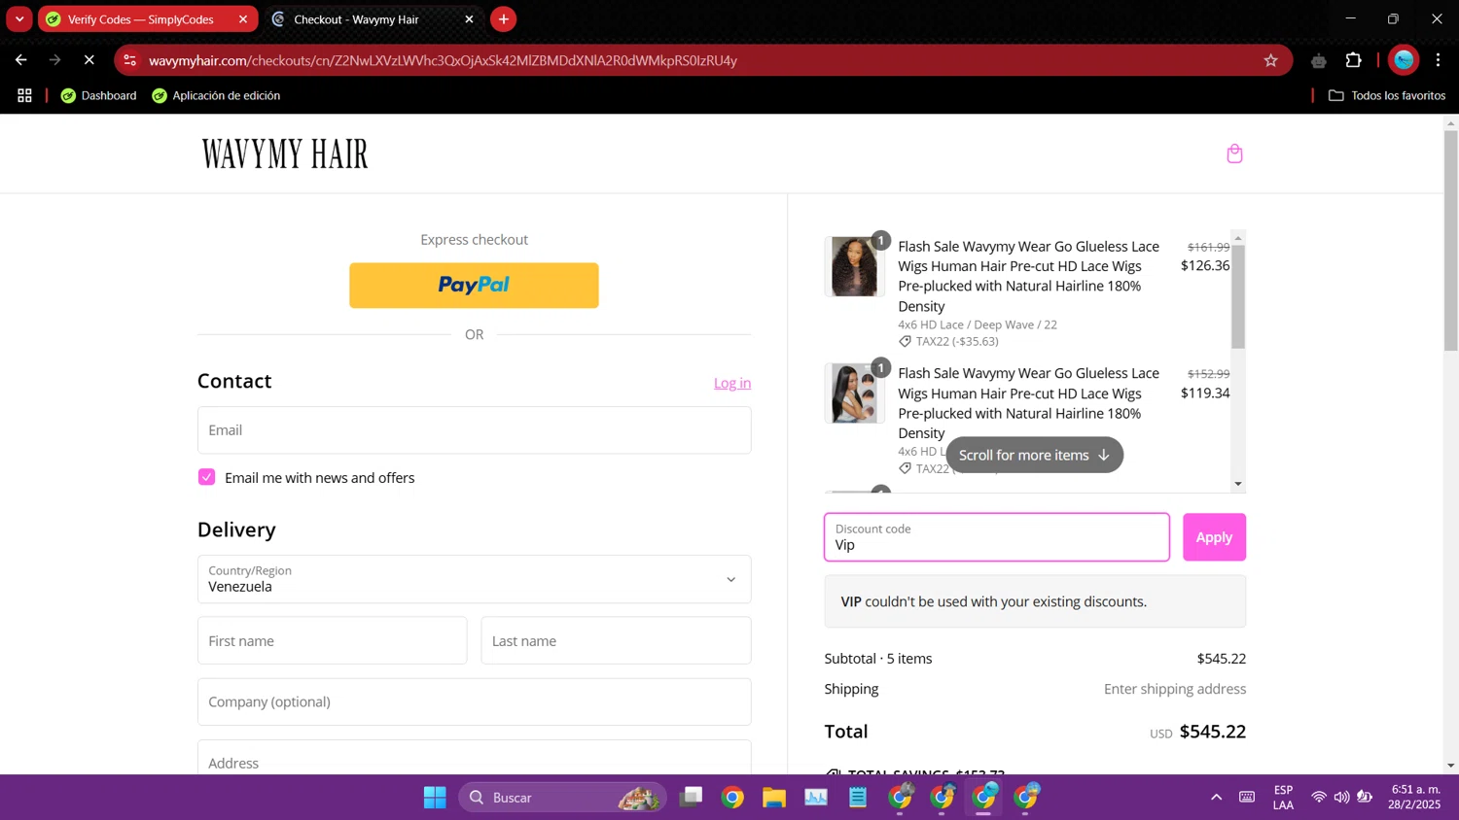Open Task View on the taskbar

tap(691, 798)
